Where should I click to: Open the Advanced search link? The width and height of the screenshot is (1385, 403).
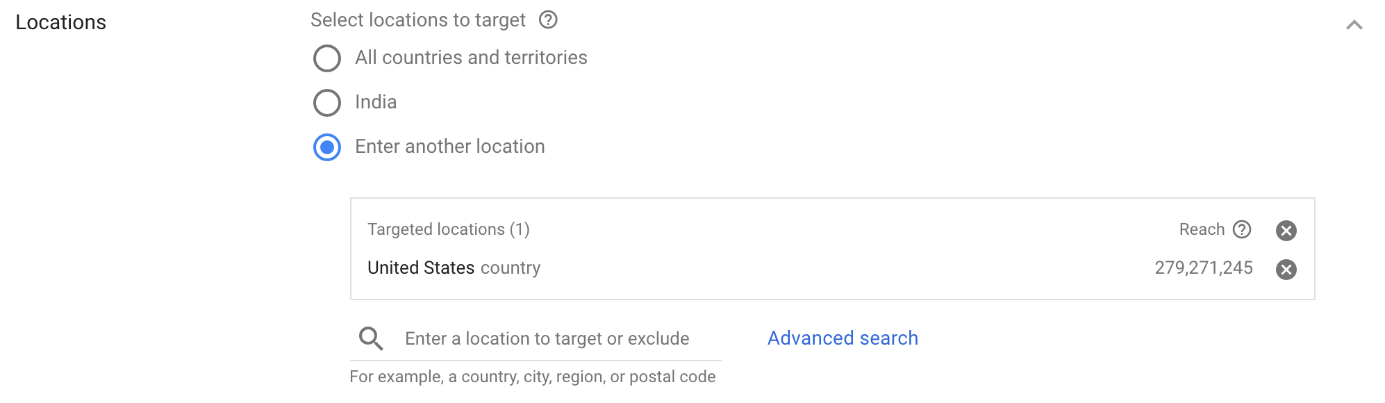(843, 338)
